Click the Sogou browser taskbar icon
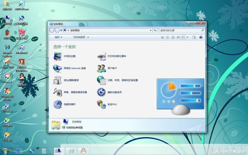The height and width of the screenshot is (155, 248). coord(32,151)
